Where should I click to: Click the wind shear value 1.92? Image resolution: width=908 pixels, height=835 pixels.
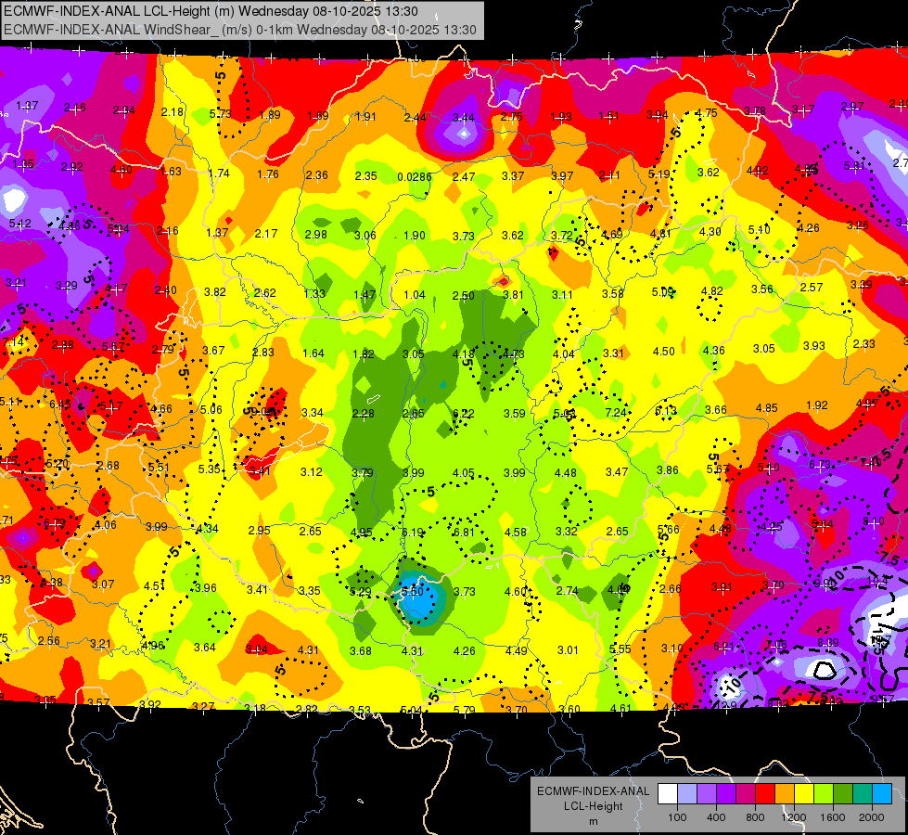[816, 405]
